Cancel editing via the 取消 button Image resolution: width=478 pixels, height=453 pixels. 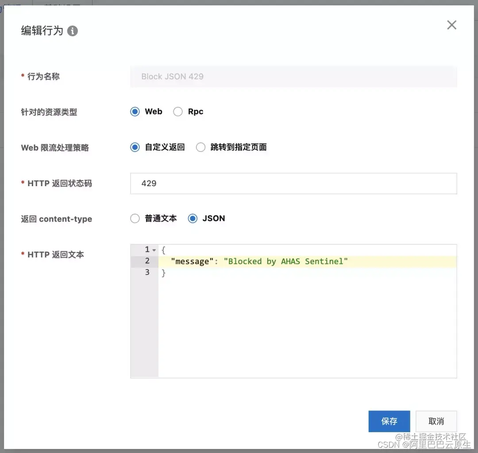click(436, 422)
